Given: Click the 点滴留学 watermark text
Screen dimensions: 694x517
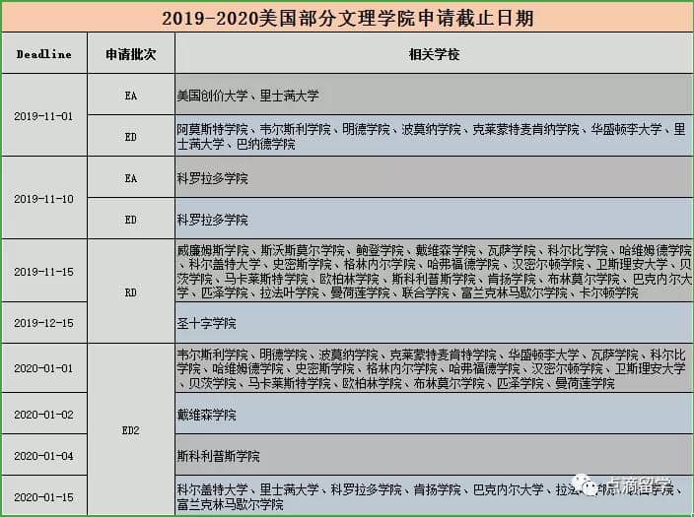Looking at the screenshot, I should coord(643,488).
